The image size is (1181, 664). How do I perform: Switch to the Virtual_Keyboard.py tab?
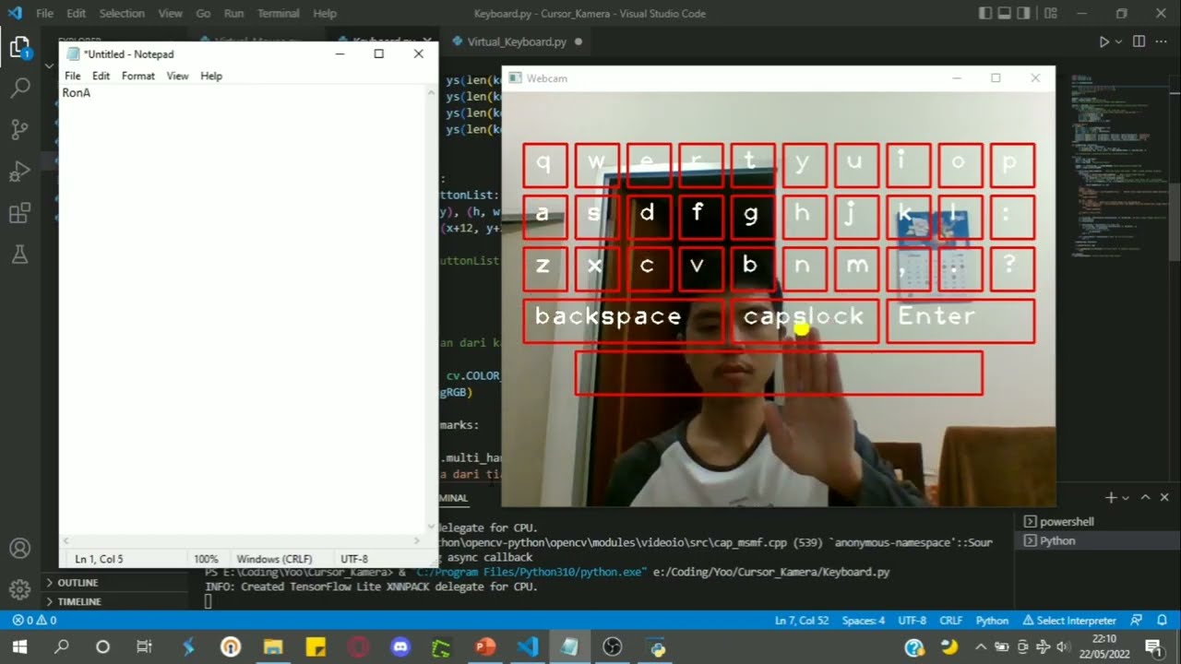click(517, 41)
